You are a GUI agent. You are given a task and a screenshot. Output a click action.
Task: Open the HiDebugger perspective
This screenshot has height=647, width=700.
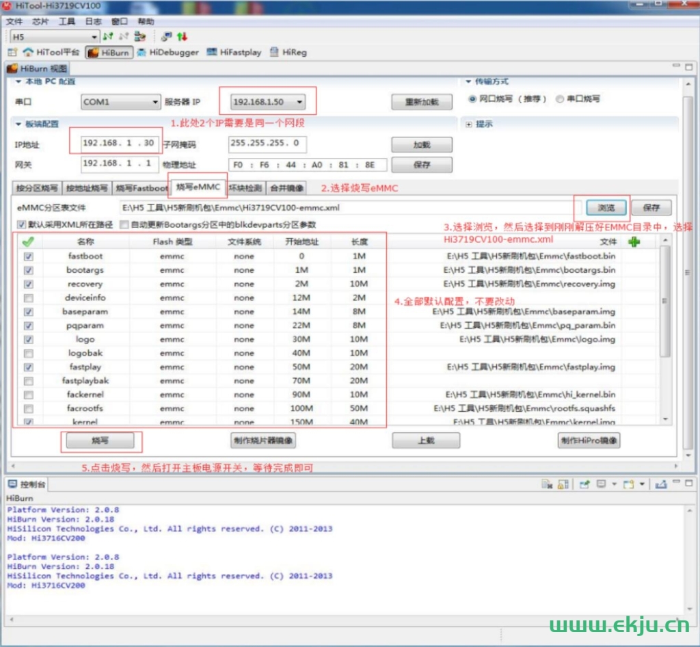click(168, 52)
